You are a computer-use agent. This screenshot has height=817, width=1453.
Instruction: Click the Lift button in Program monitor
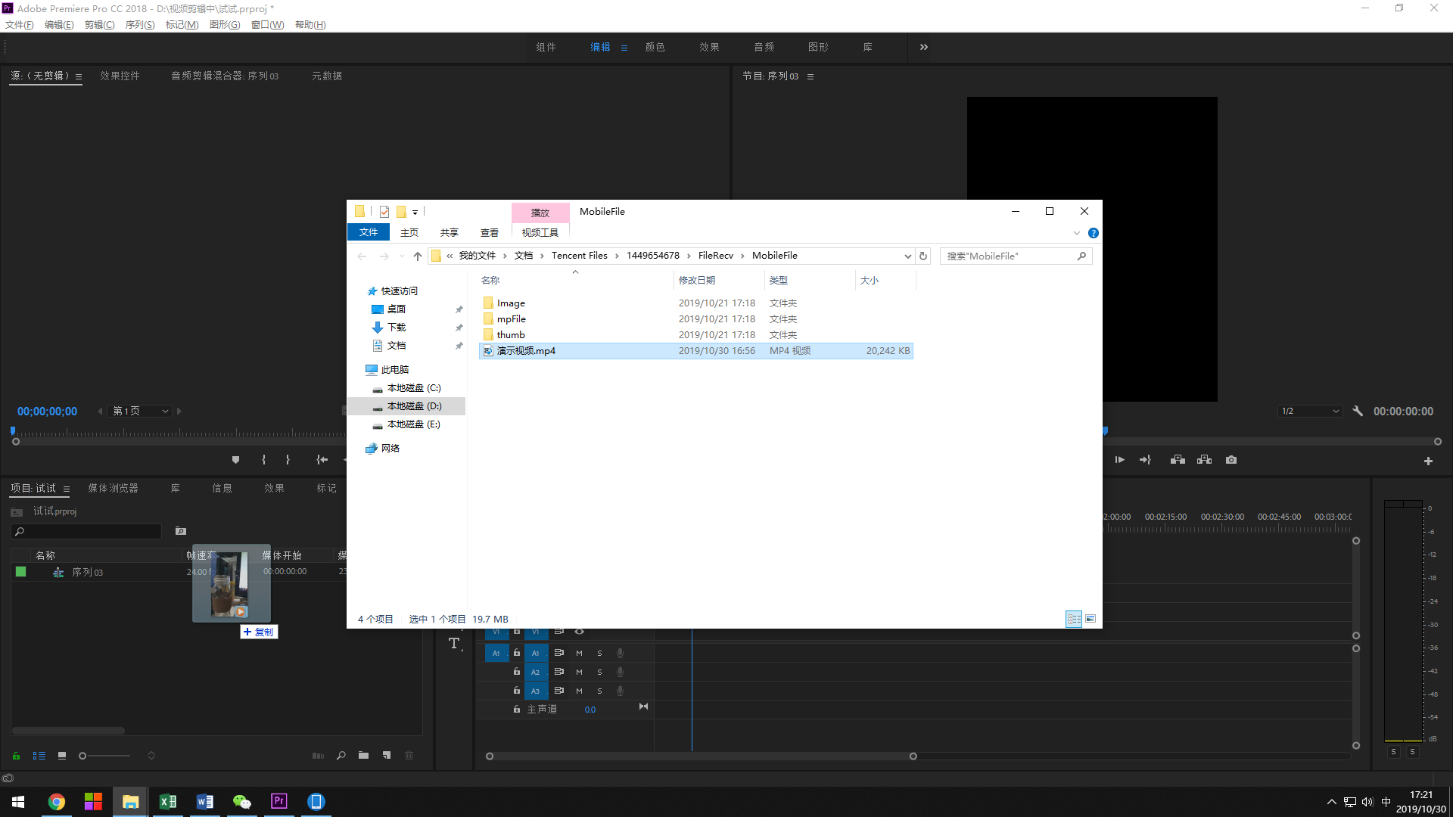click(x=1178, y=460)
